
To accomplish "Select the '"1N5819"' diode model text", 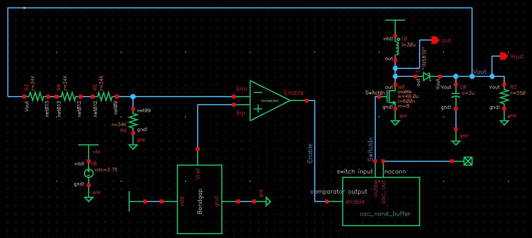I will (x=423, y=58).
